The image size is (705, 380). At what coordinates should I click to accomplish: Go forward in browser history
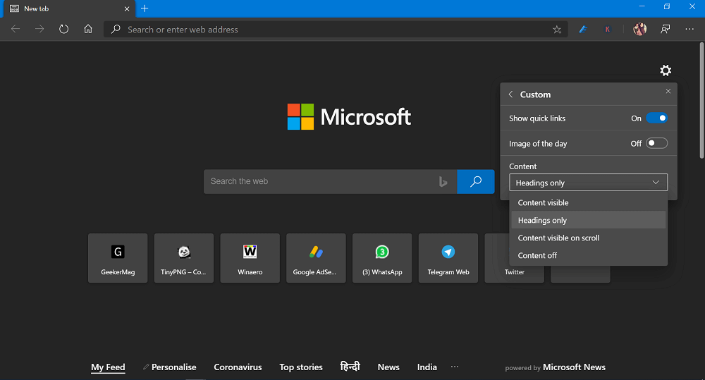pyautogui.click(x=39, y=29)
